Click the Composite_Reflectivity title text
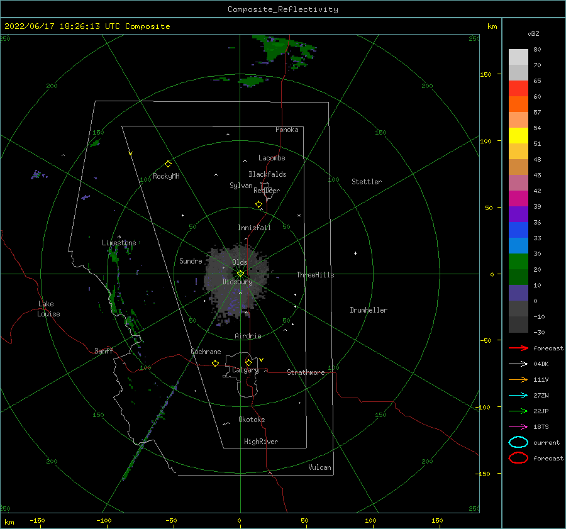Image resolution: width=566 pixels, height=529 pixels. tap(283, 9)
